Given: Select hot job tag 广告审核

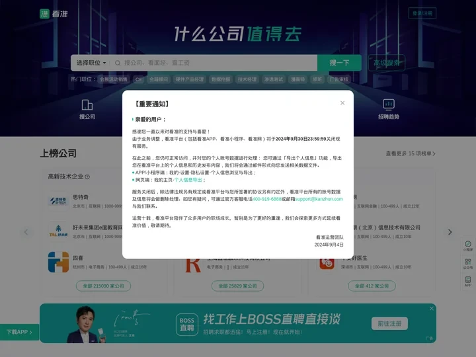Looking at the screenshot, I should pos(339,79).
